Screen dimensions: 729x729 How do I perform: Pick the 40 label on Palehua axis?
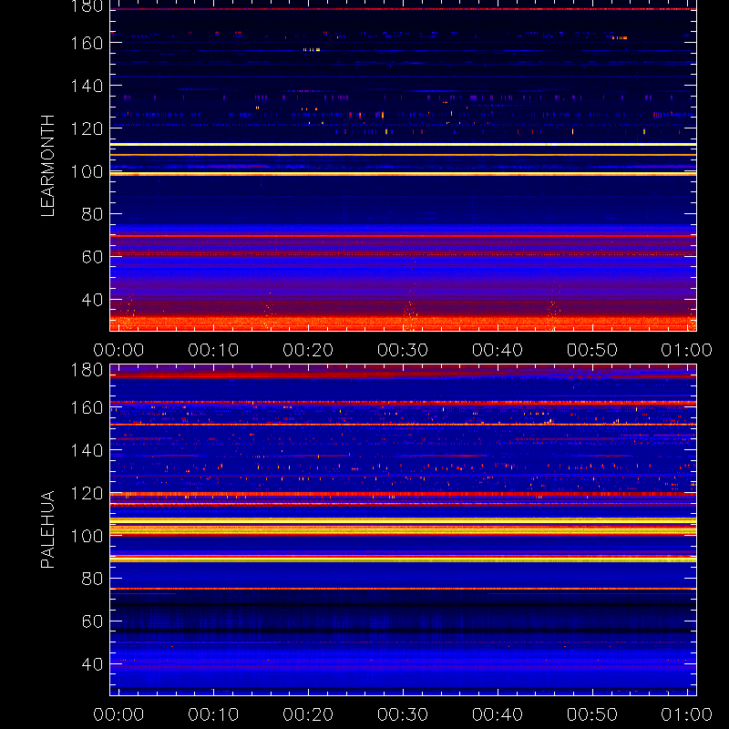(92, 664)
